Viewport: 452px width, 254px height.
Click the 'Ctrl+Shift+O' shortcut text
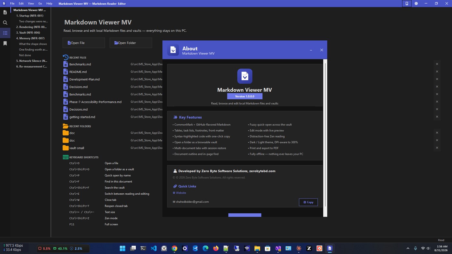[79, 169]
